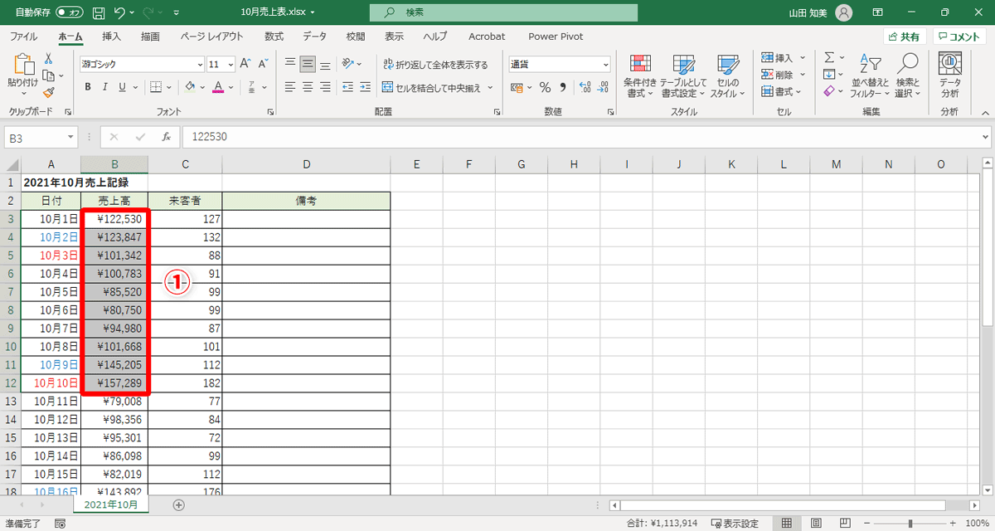Expand the Name Box dropdown
This screenshot has width=995, height=531.
[70, 138]
